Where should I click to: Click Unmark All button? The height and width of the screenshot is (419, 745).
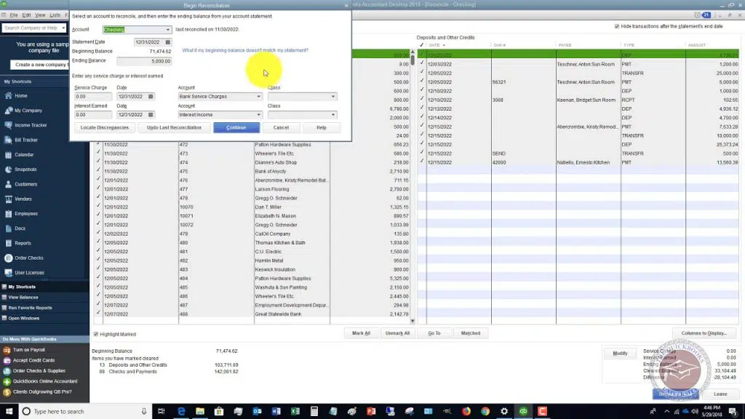pos(397,333)
